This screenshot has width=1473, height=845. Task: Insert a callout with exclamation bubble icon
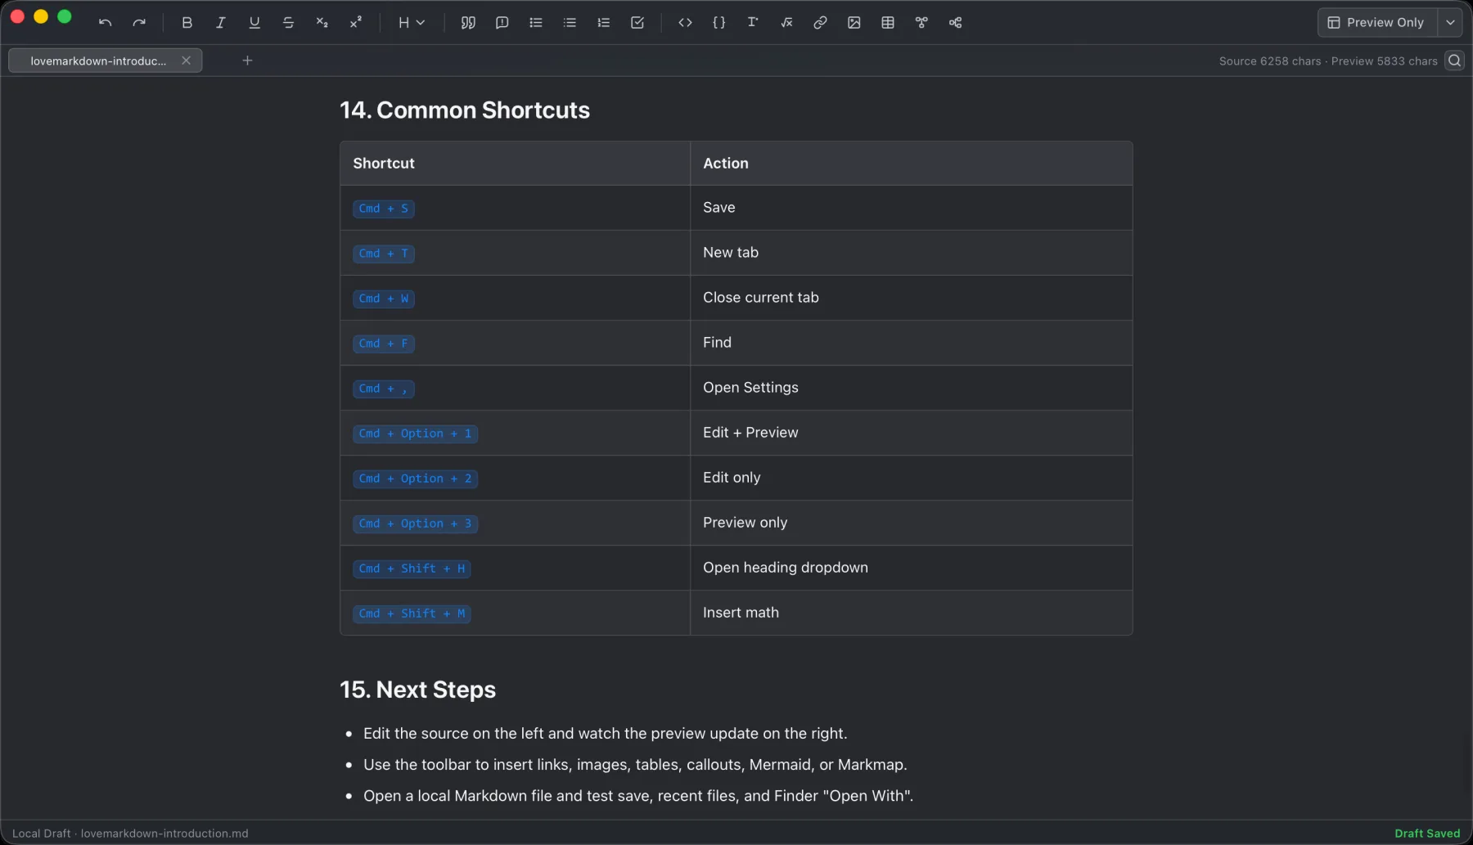502,23
